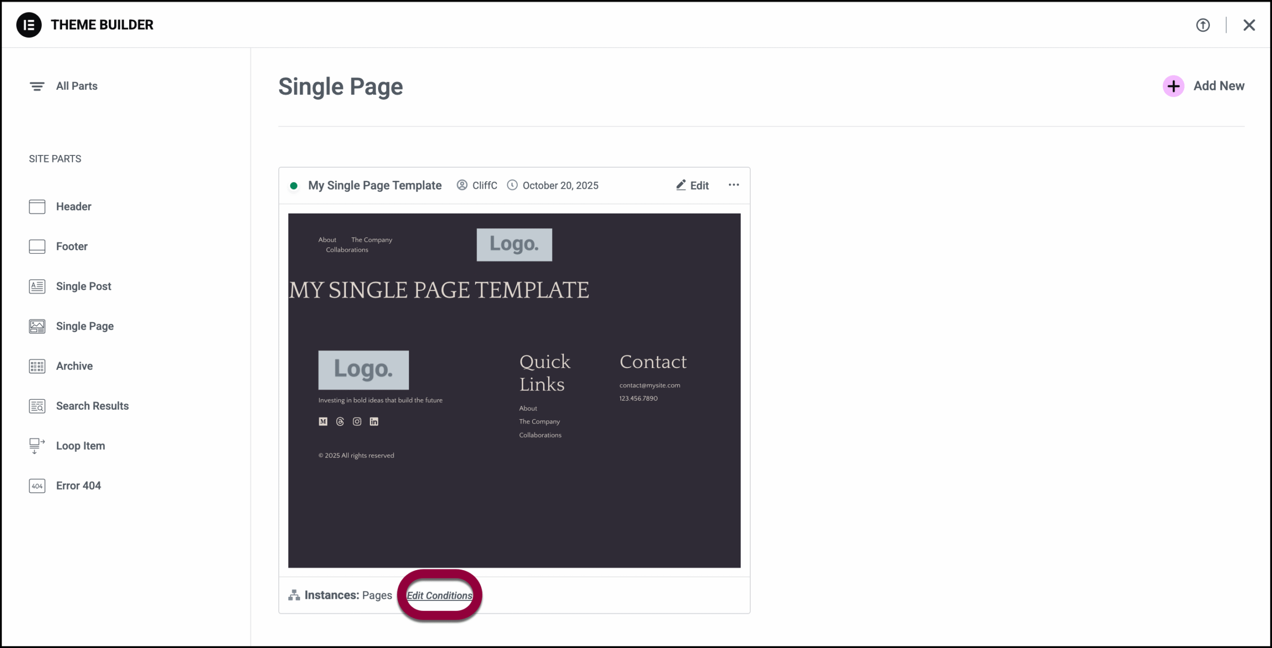Click the Elementor logo icon
The height and width of the screenshot is (648, 1272).
click(x=29, y=25)
